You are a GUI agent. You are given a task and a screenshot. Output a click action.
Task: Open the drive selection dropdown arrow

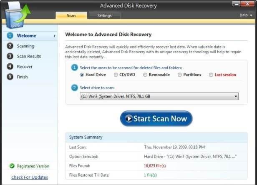pos(236,96)
